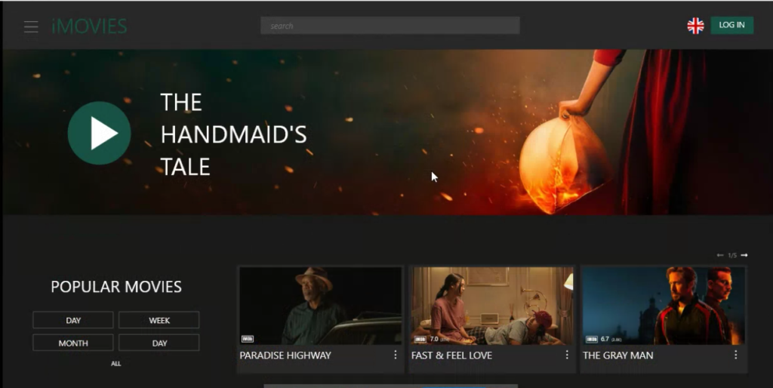Click the iMOVIES logo
Viewport: 773px width, 388px height.
(x=89, y=26)
